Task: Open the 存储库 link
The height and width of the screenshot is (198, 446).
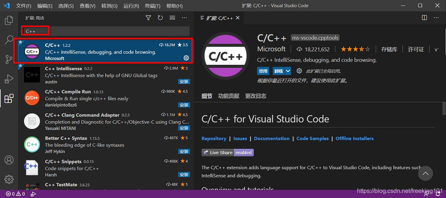Action: [389, 49]
